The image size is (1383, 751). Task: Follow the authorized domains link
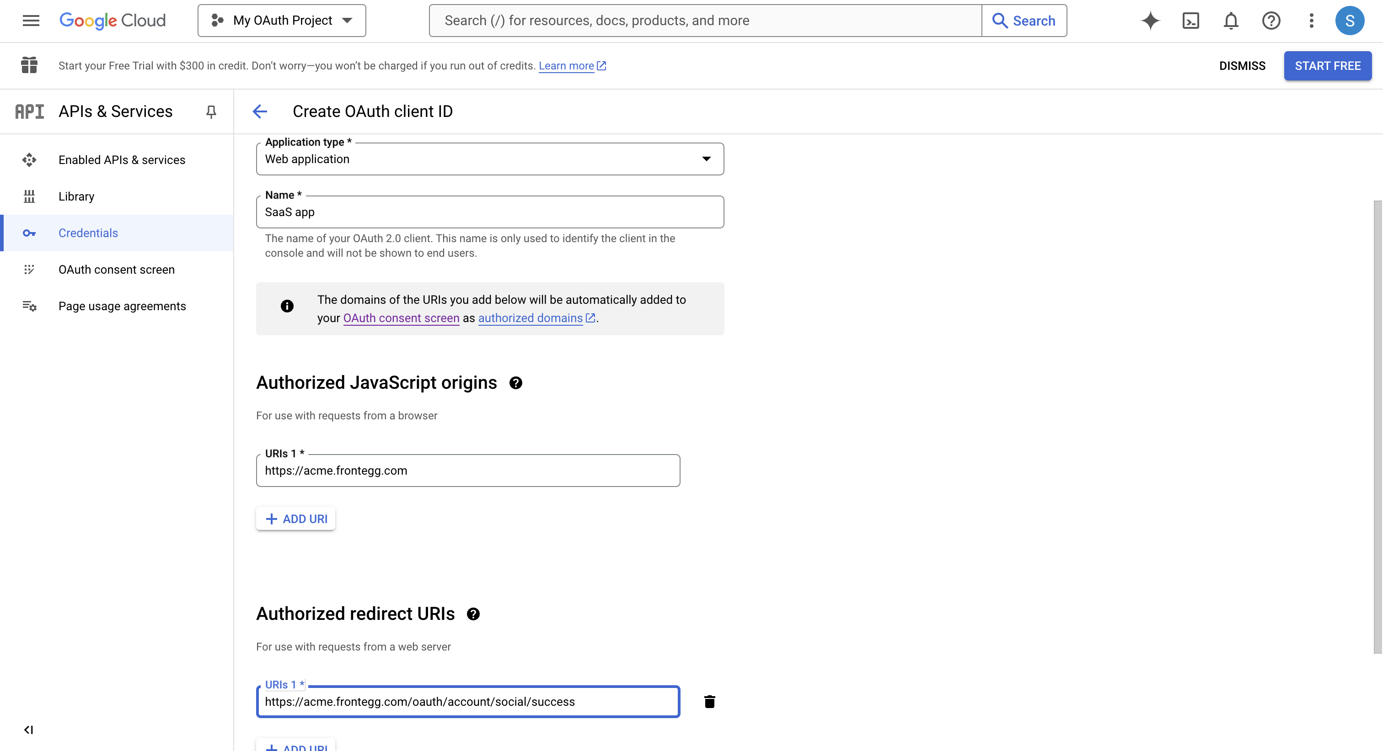click(530, 318)
